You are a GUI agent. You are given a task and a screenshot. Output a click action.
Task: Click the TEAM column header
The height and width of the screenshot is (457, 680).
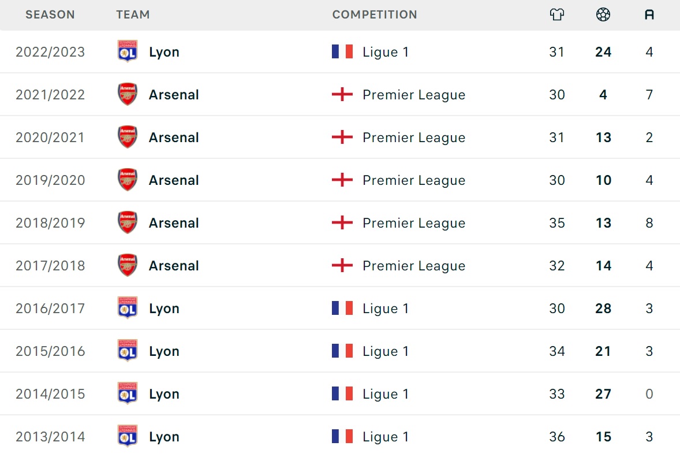(x=133, y=15)
